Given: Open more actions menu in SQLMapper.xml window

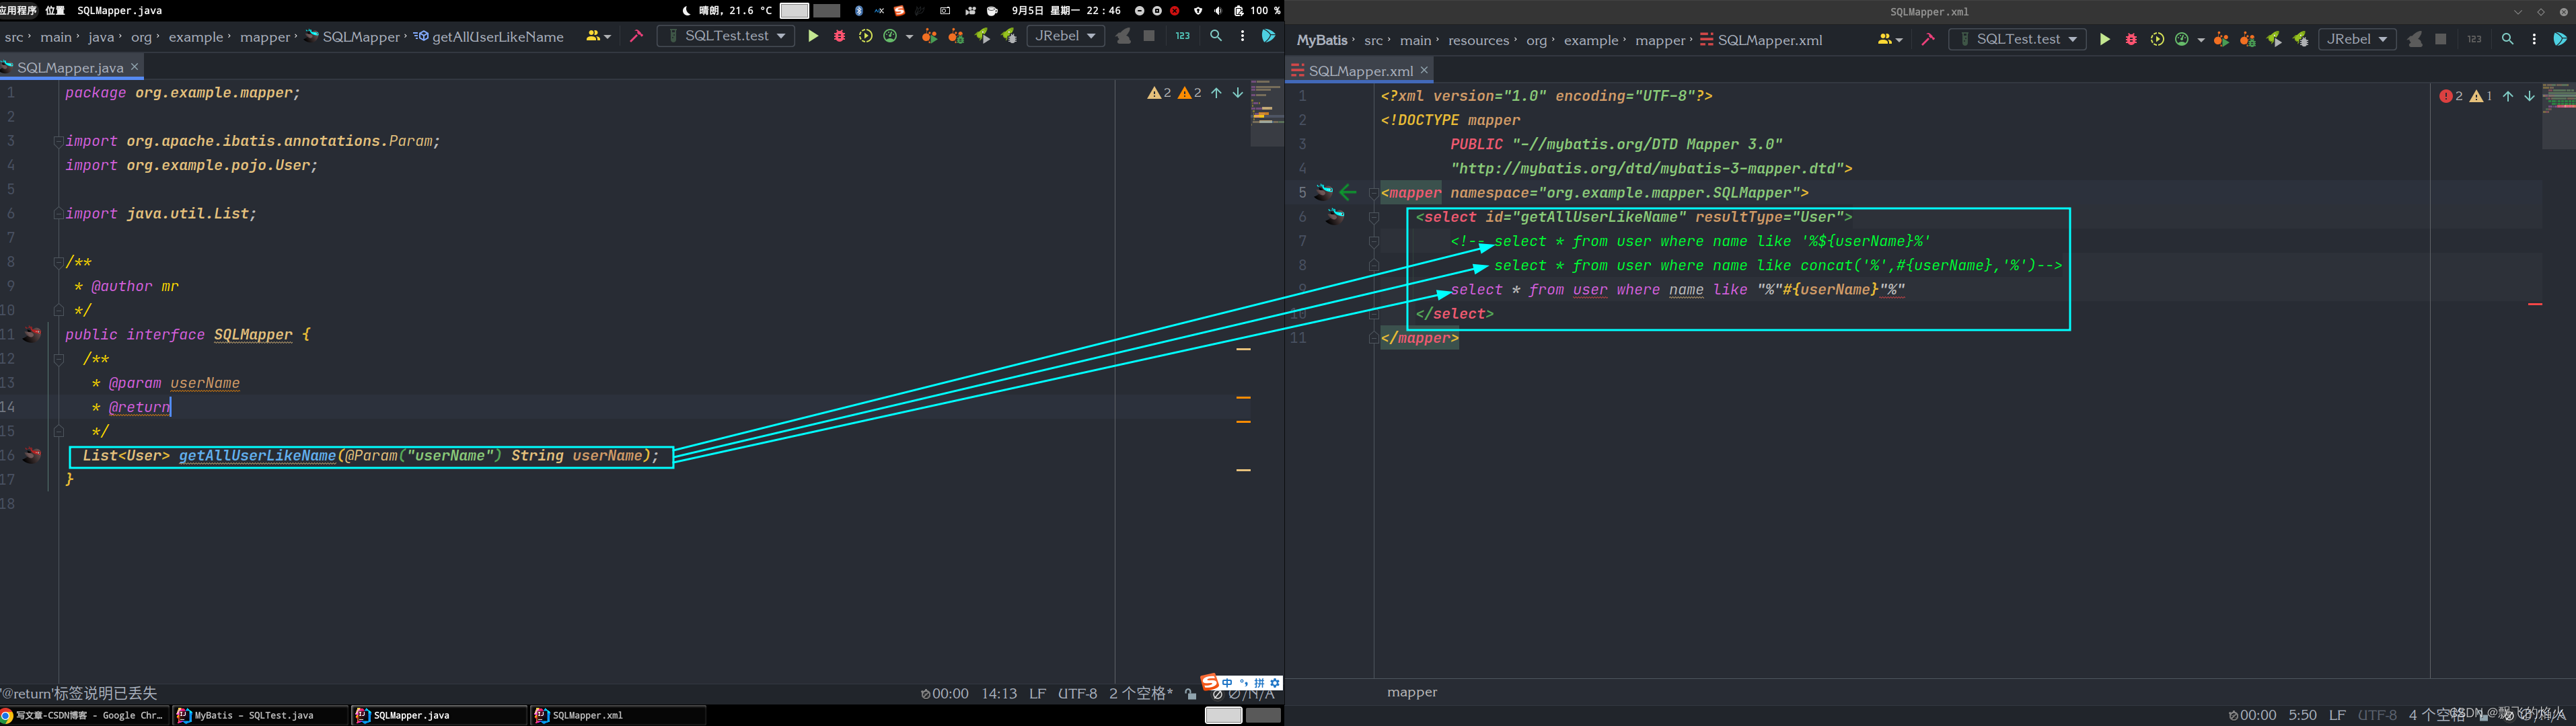Looking at the screenshot, I should coord(2534,39).
